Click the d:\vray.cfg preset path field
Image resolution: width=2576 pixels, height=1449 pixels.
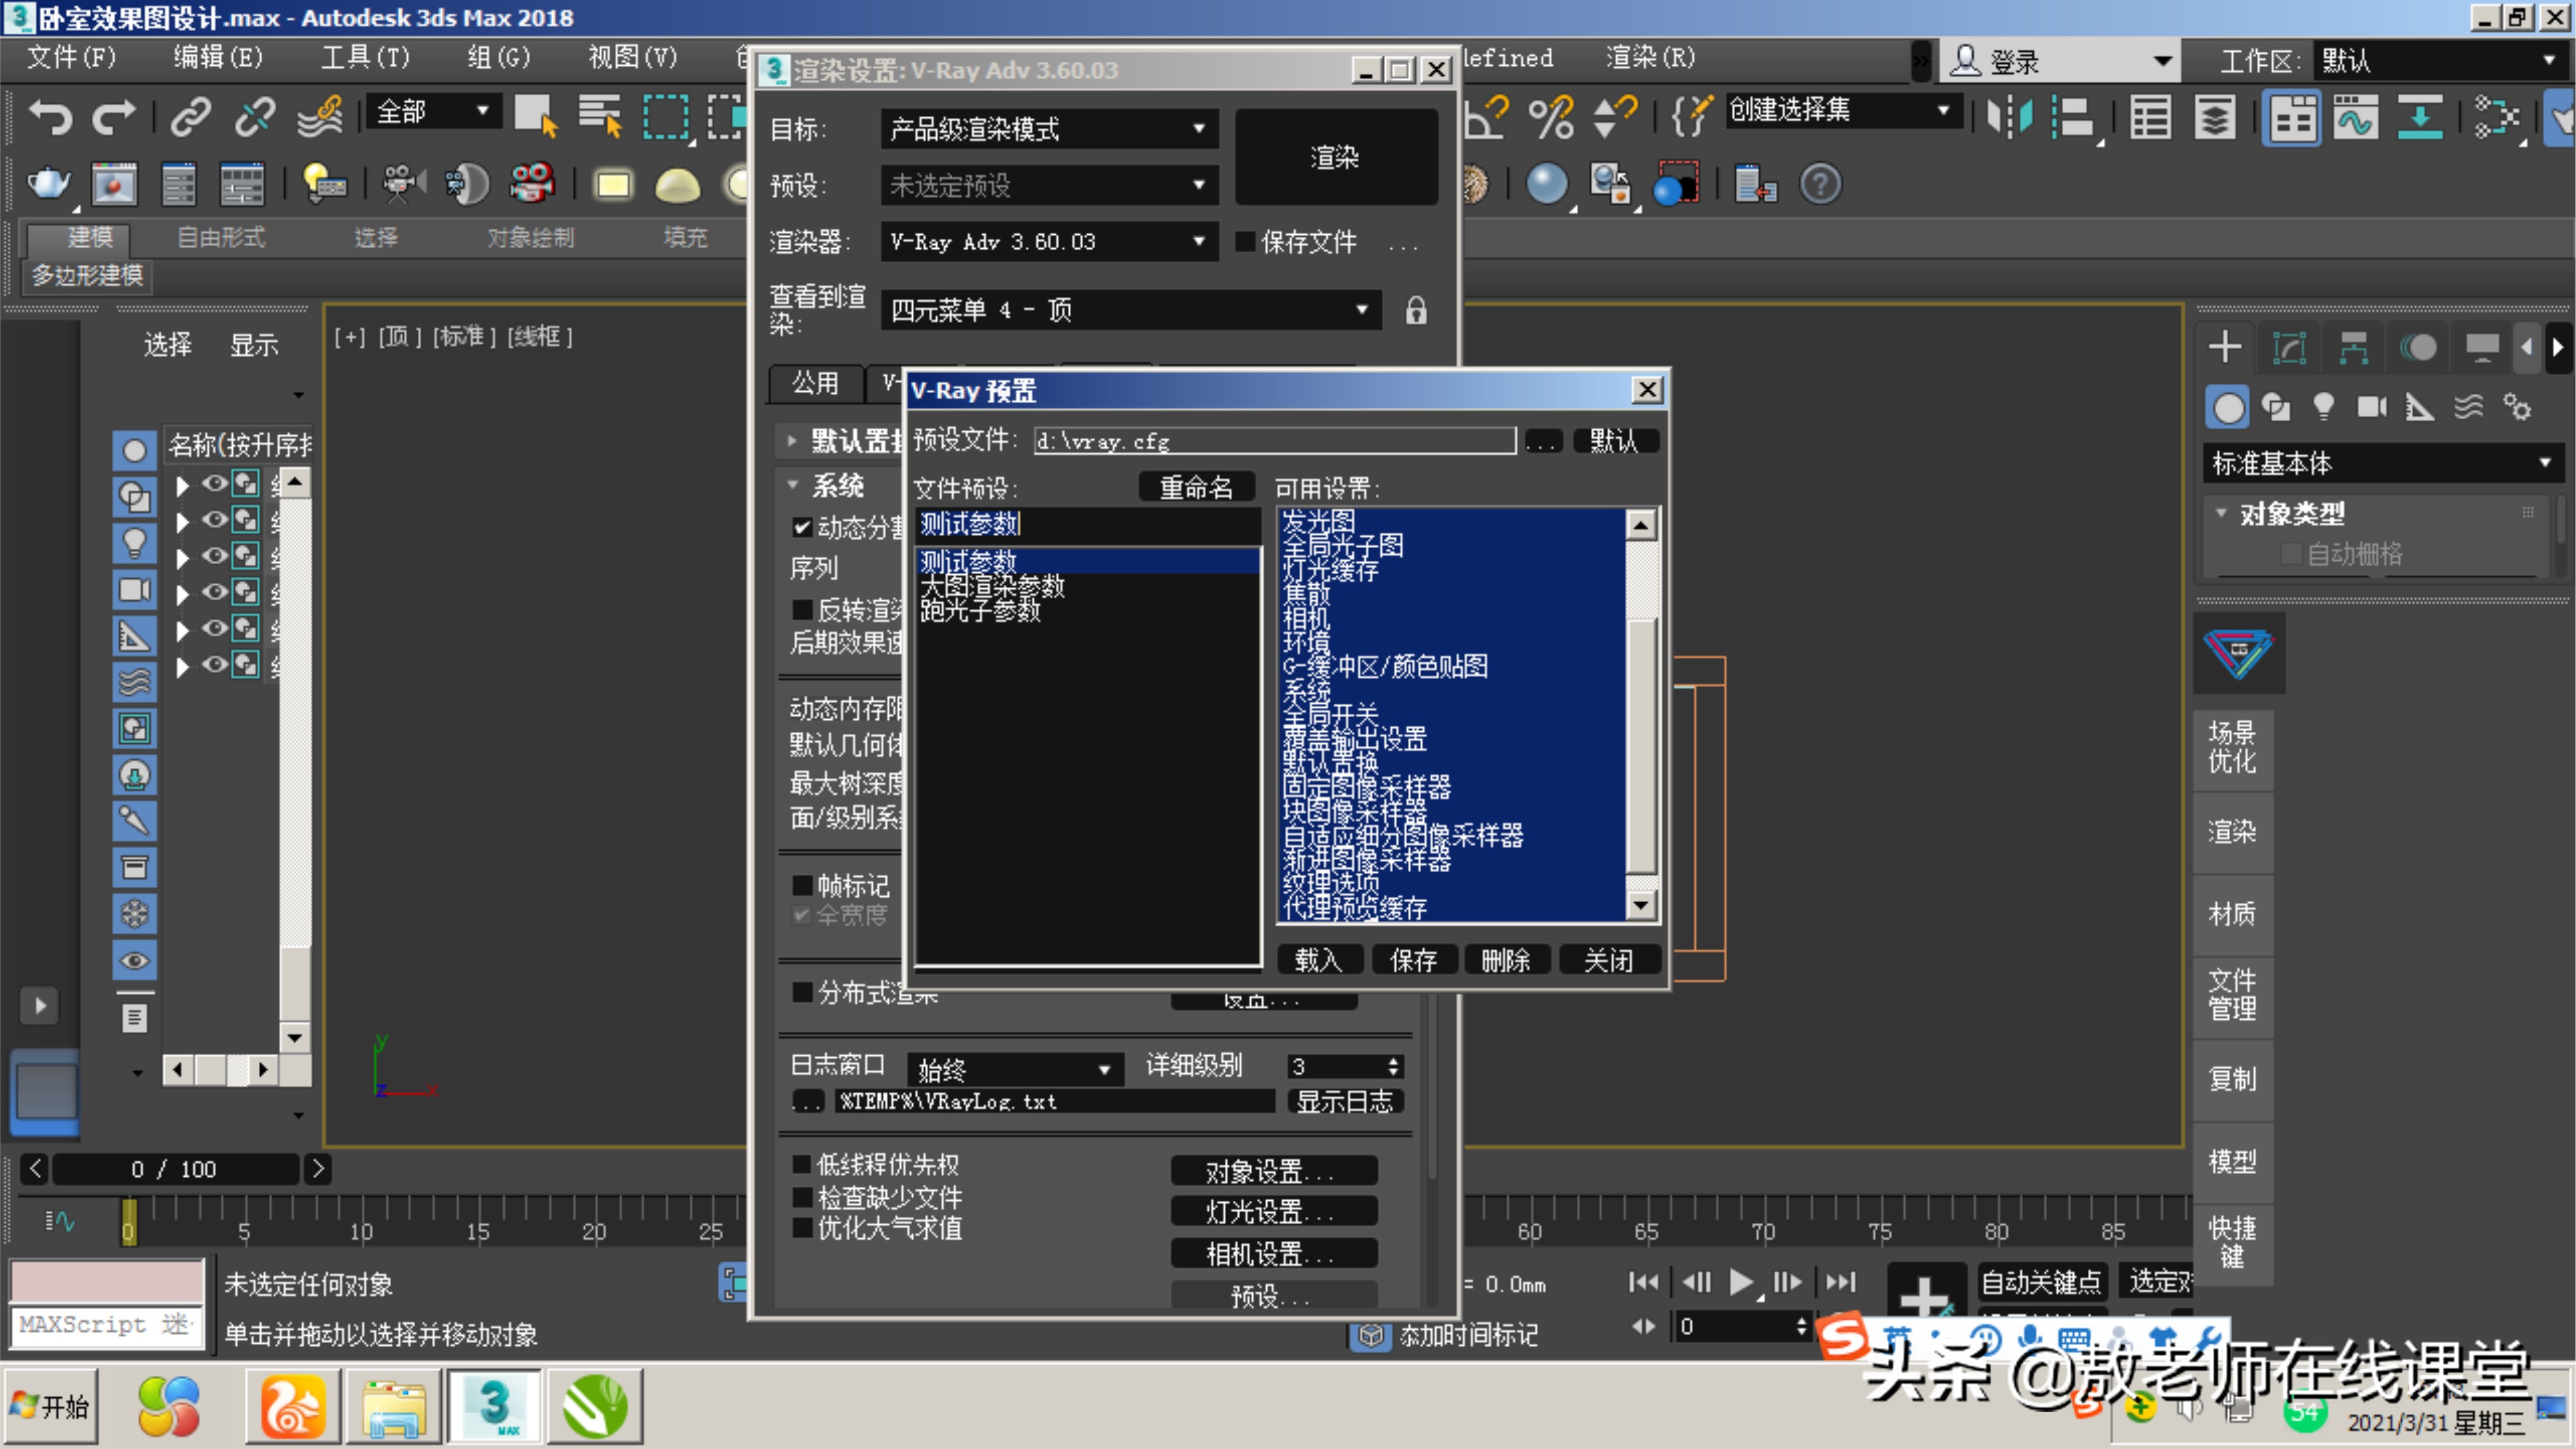1275,440
